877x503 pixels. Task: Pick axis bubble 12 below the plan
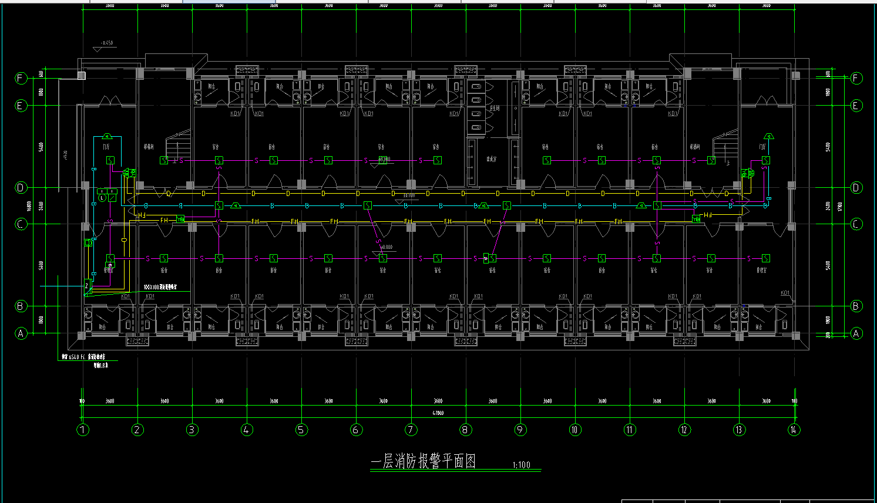684,430
